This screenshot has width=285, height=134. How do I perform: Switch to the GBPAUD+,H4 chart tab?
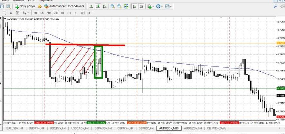103,128
